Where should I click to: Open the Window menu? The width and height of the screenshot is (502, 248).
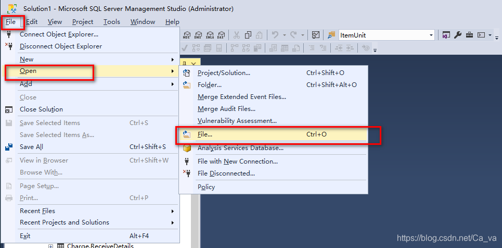tap(143, 22)
